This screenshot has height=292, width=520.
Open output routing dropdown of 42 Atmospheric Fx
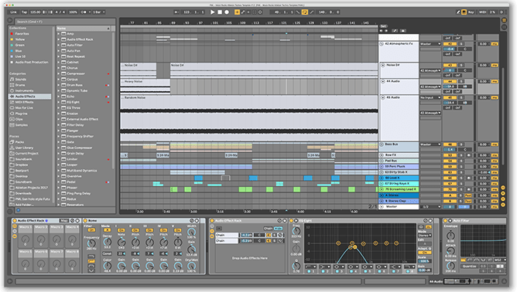(430, 44)
